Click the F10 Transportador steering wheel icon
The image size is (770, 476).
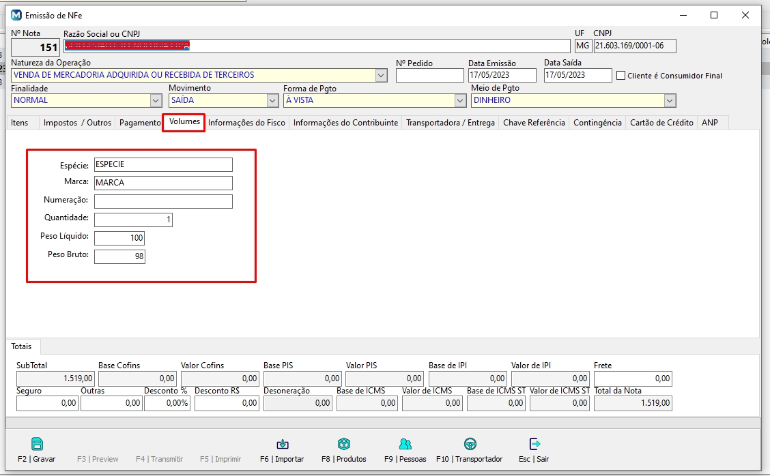click(x=470, y=445)
